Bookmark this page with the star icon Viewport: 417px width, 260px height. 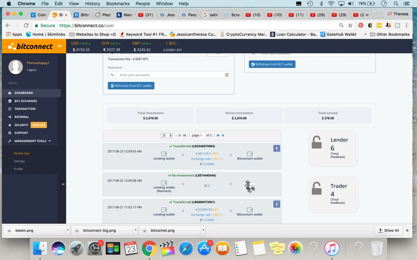(350, 25)
